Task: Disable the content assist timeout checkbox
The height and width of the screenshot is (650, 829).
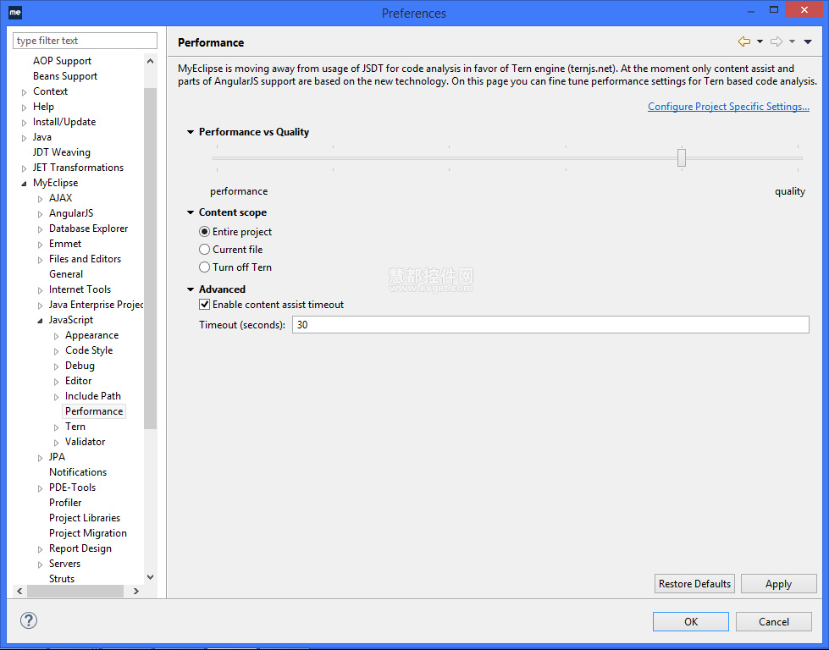Action: coord(204,305)
